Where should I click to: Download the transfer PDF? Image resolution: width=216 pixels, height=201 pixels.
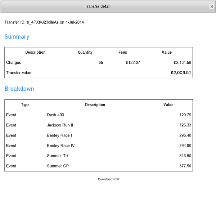[x=109, y=179]
